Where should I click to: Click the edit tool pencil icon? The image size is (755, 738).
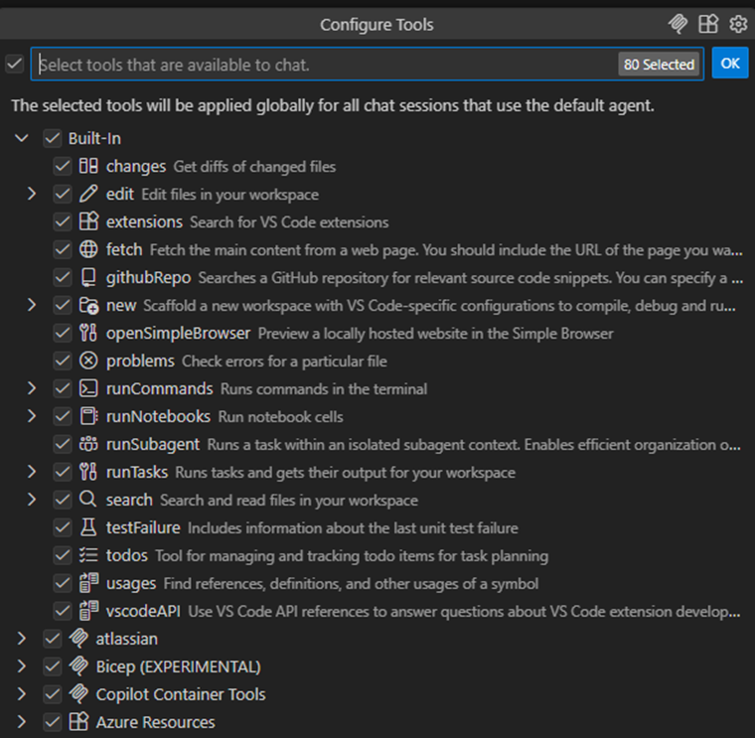(x=88, y=194)
